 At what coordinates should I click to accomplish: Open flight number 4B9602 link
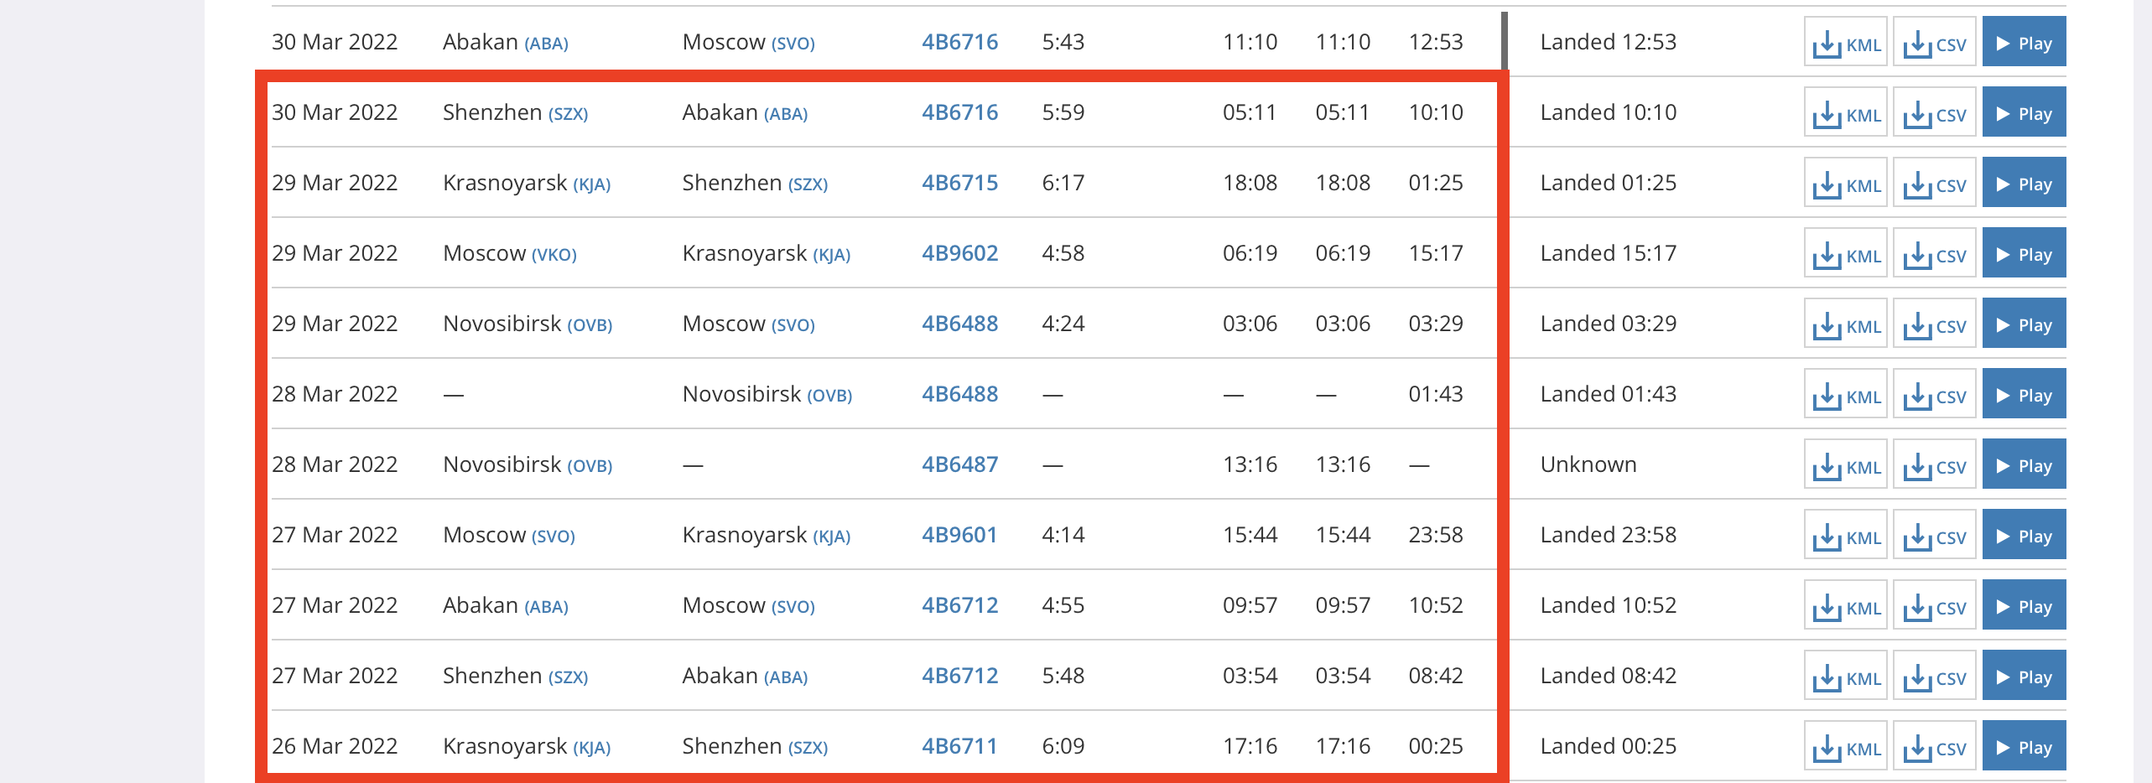959,253
